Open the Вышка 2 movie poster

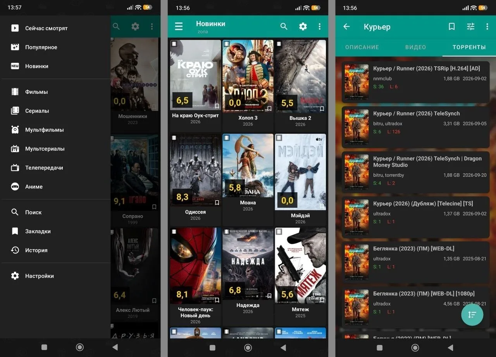300,76
